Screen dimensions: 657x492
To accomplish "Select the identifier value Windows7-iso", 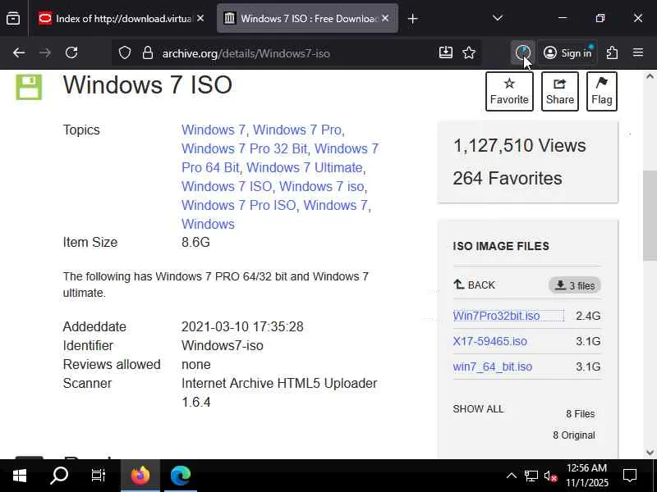I will (x=222, y=345).
